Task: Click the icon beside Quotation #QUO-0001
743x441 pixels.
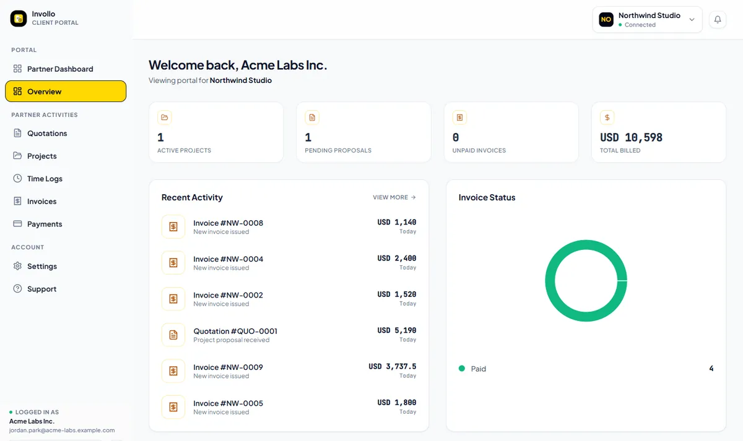Action: point(173,335)
